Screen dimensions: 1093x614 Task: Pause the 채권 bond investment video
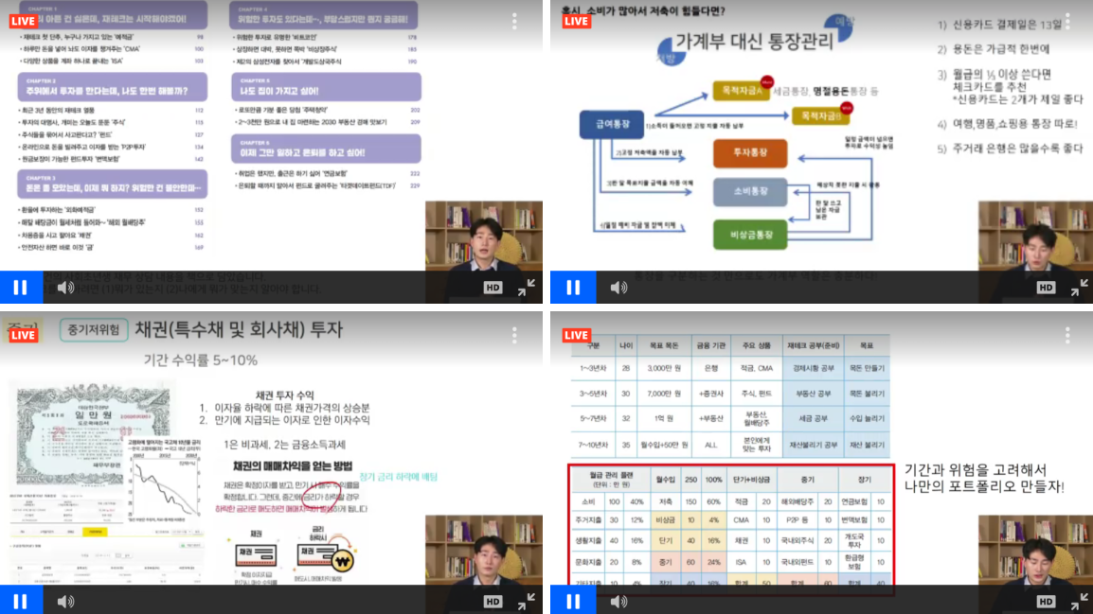[x=20, y=601]
